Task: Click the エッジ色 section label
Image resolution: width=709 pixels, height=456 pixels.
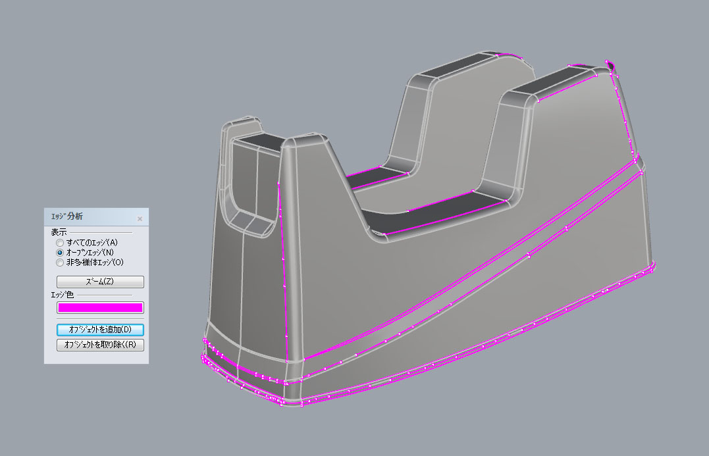Action: click(62, 295)
